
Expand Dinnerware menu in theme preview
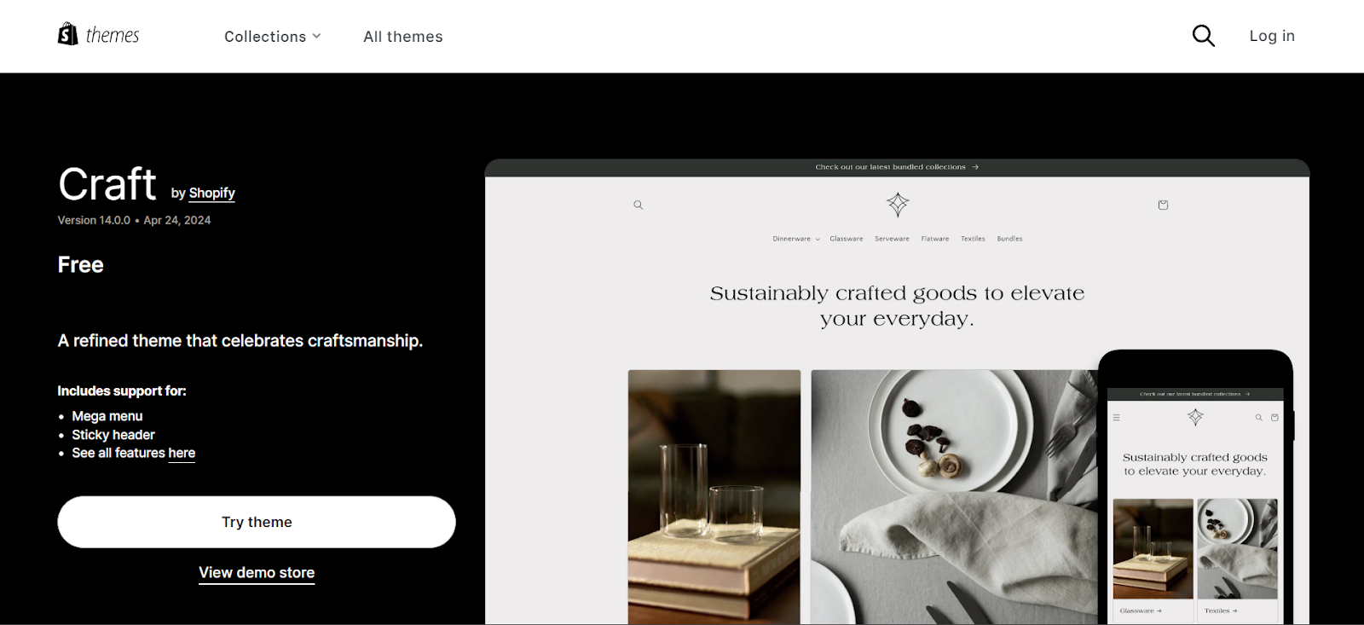click(x=796, y=239)
